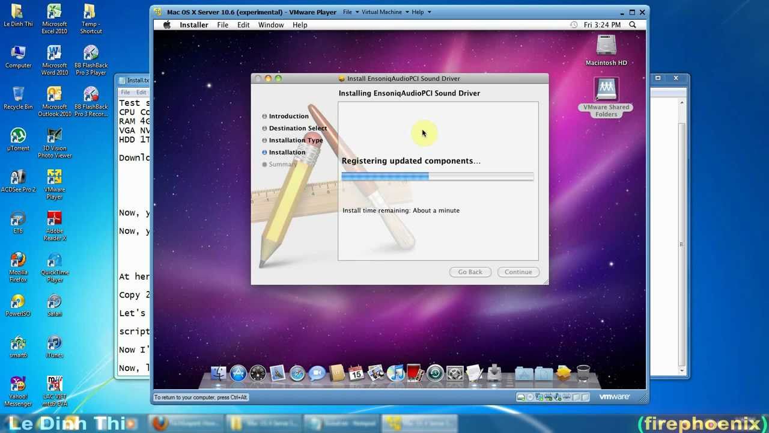Open iCal calendar icon in dock
The width and height of the screenshot is (769, 433).
[356, 373]
